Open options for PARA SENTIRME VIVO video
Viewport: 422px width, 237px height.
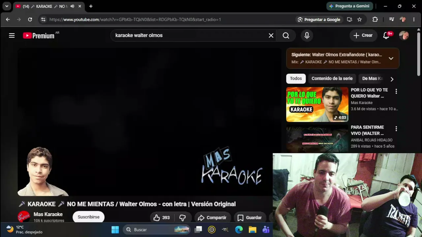[396, 129]
